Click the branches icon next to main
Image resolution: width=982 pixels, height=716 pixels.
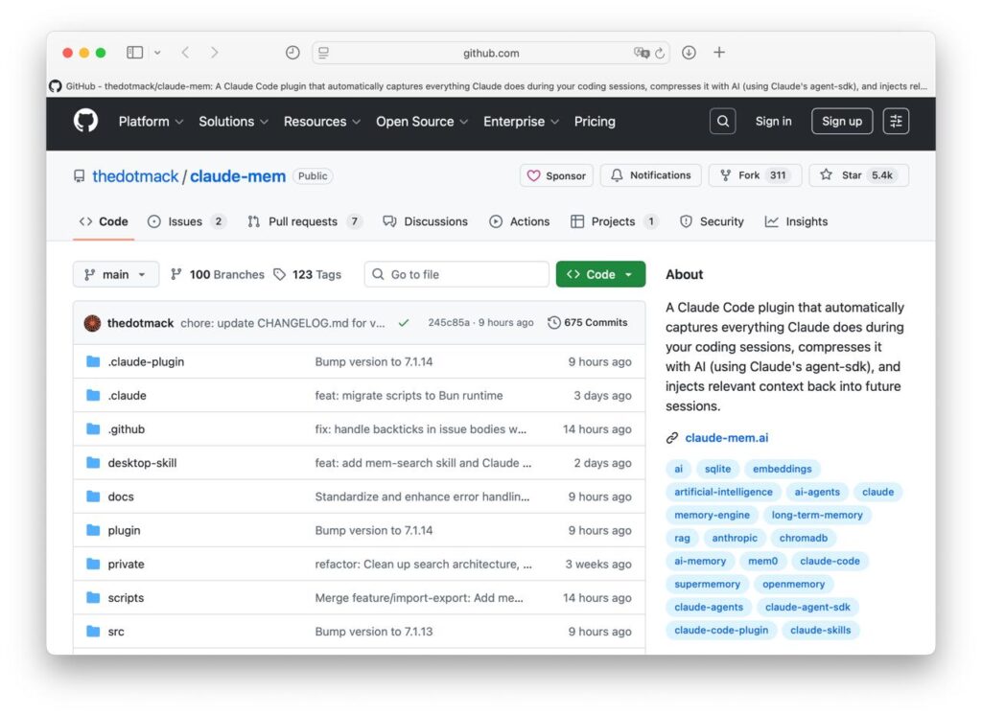click(x=176, y=274)
